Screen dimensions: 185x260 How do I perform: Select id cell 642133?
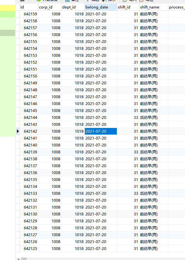point(29,194)
